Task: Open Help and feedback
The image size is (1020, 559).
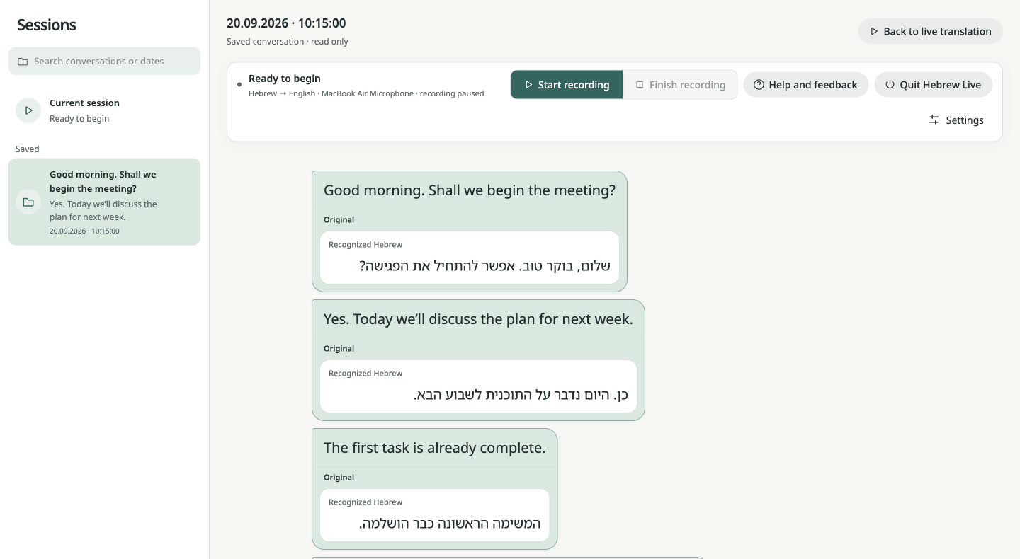Action: pyautogui.click(x=805, y=85)
